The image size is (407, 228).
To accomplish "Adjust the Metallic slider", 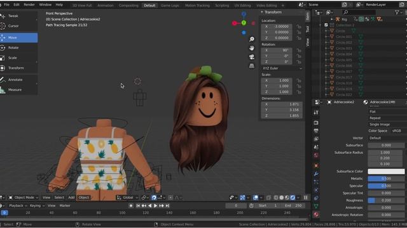I will coord(386,179).
